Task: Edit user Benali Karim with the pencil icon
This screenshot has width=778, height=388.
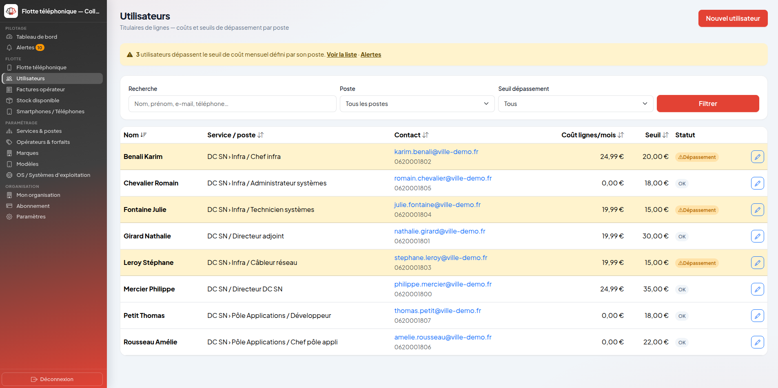Action: coord(757,157)
